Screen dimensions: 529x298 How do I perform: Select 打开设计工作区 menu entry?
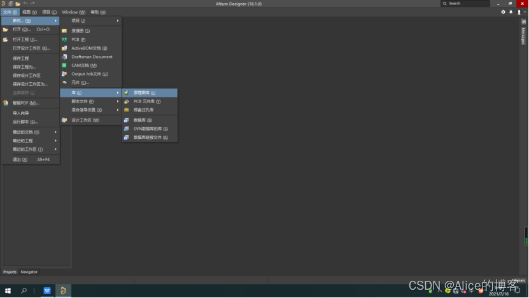tap(31, 48)
